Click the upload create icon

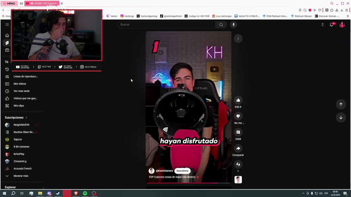[322, 25]
